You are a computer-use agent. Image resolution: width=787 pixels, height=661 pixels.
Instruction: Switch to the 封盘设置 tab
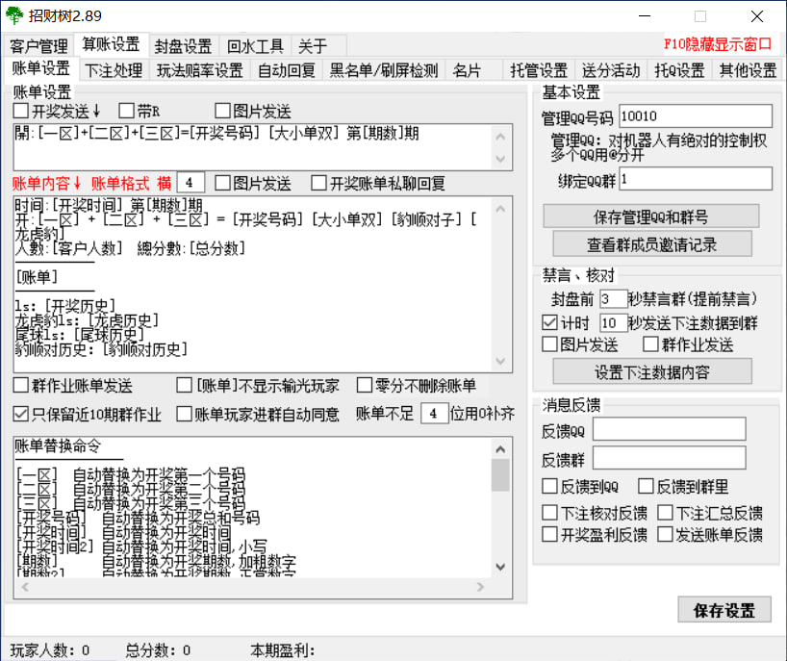(x=183, y=46)
